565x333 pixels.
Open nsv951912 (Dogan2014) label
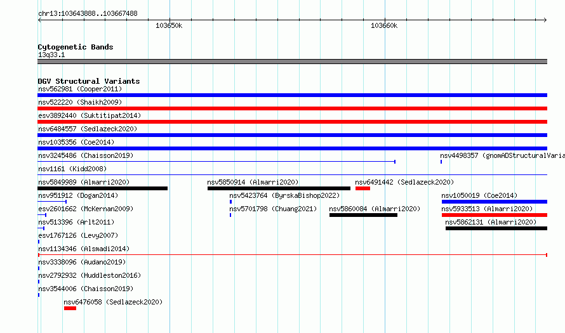coord(78,195)
